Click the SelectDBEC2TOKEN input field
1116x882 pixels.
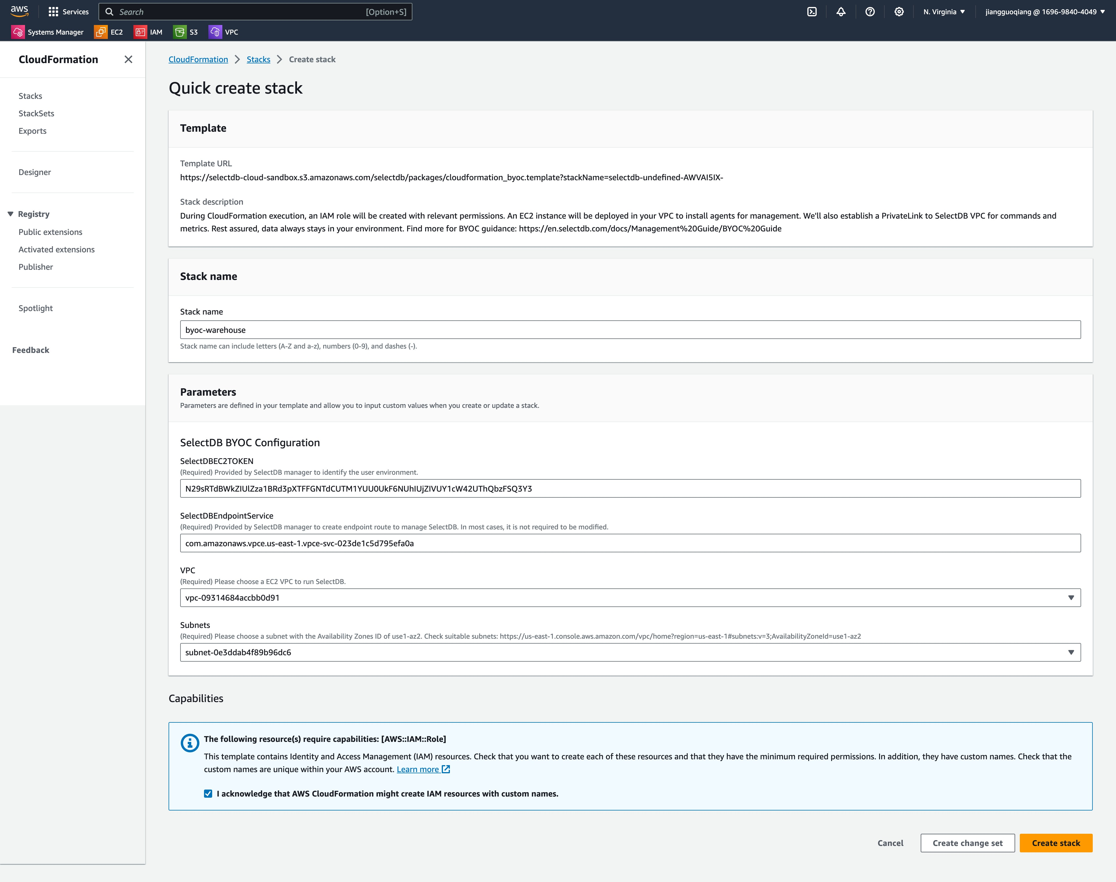pyautogui.click(x=630, y=489)
